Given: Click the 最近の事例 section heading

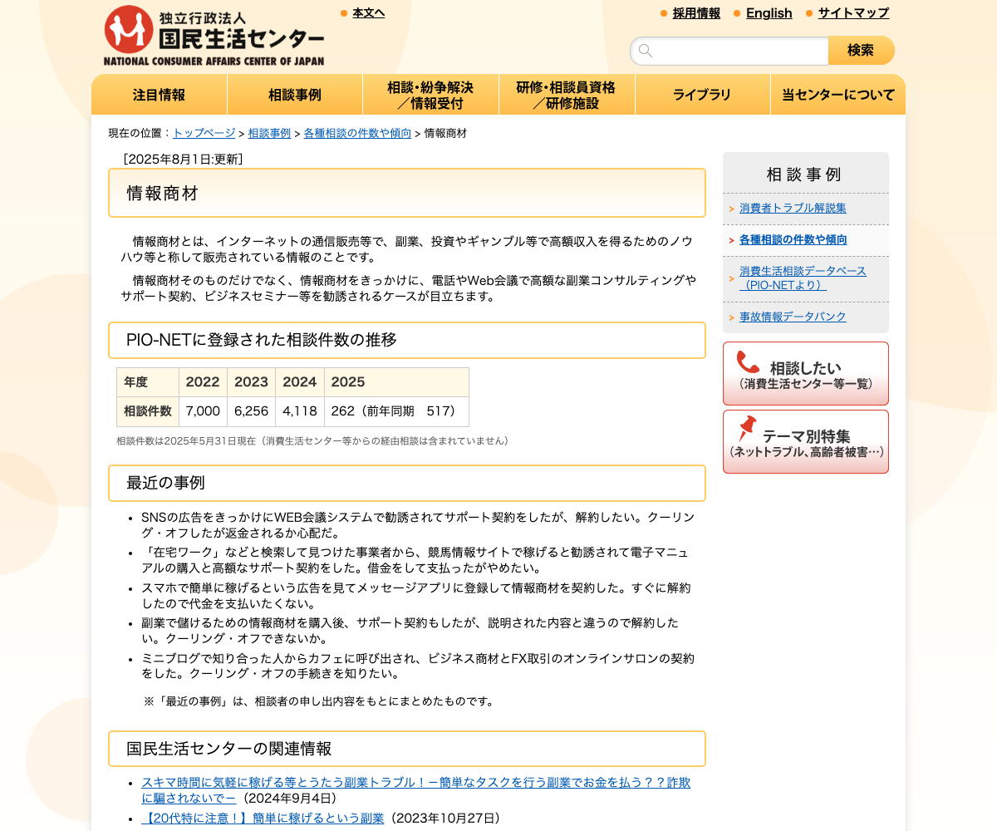Looking at the screenshot, I should (x=407, y=483).
